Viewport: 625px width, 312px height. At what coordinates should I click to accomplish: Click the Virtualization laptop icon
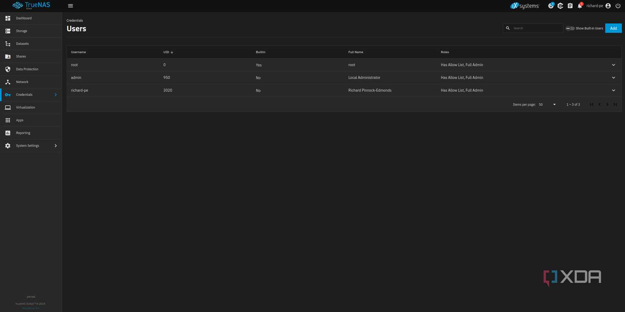pos(8,108)
